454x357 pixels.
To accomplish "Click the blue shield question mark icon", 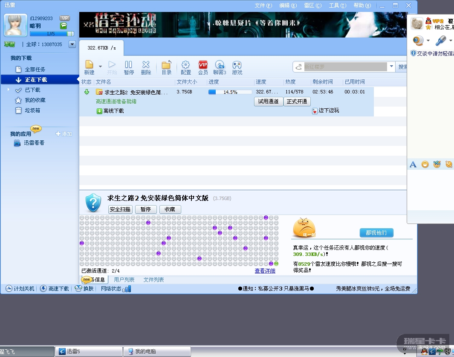I will click(x=93, y=203).
